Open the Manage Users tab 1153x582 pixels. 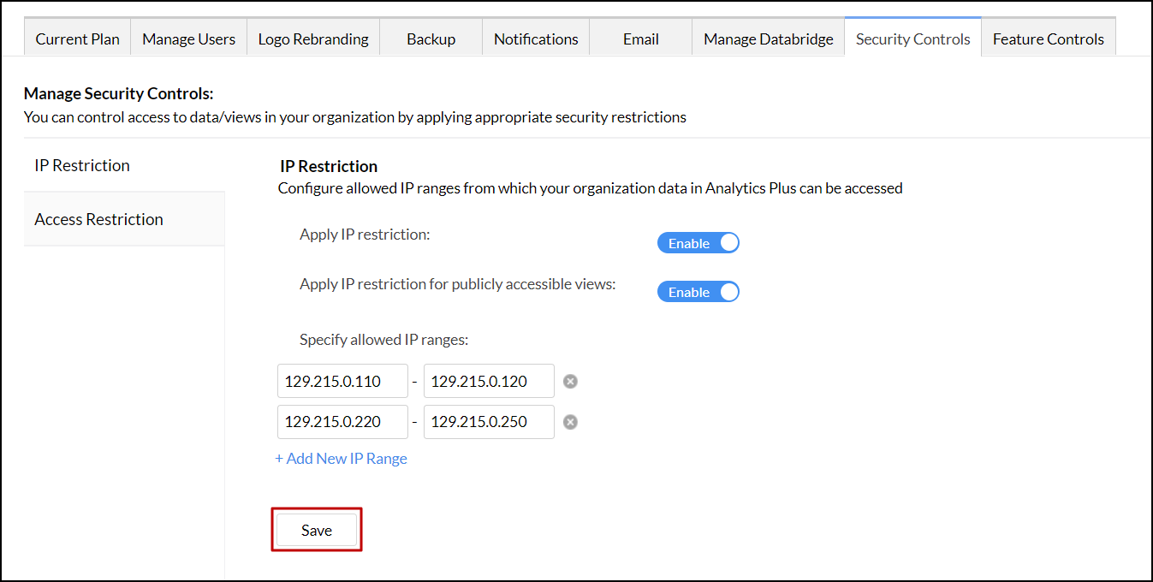188,39
